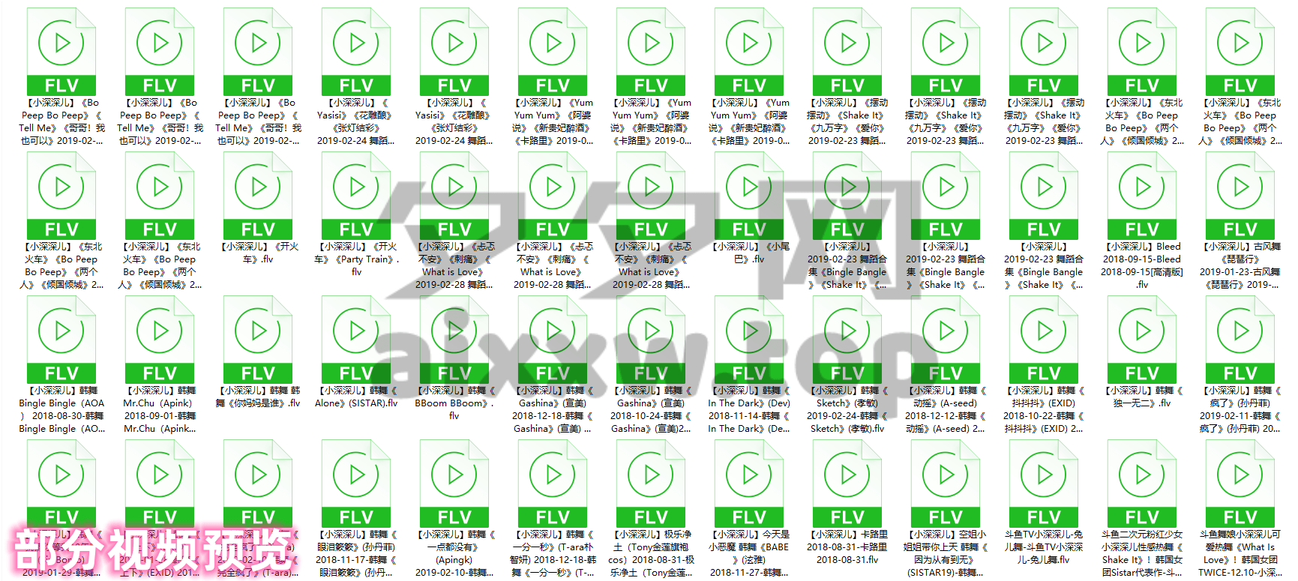Select file name 斗鱼TV小深深儿-兔儿舞.flv

pos(1044,547)
